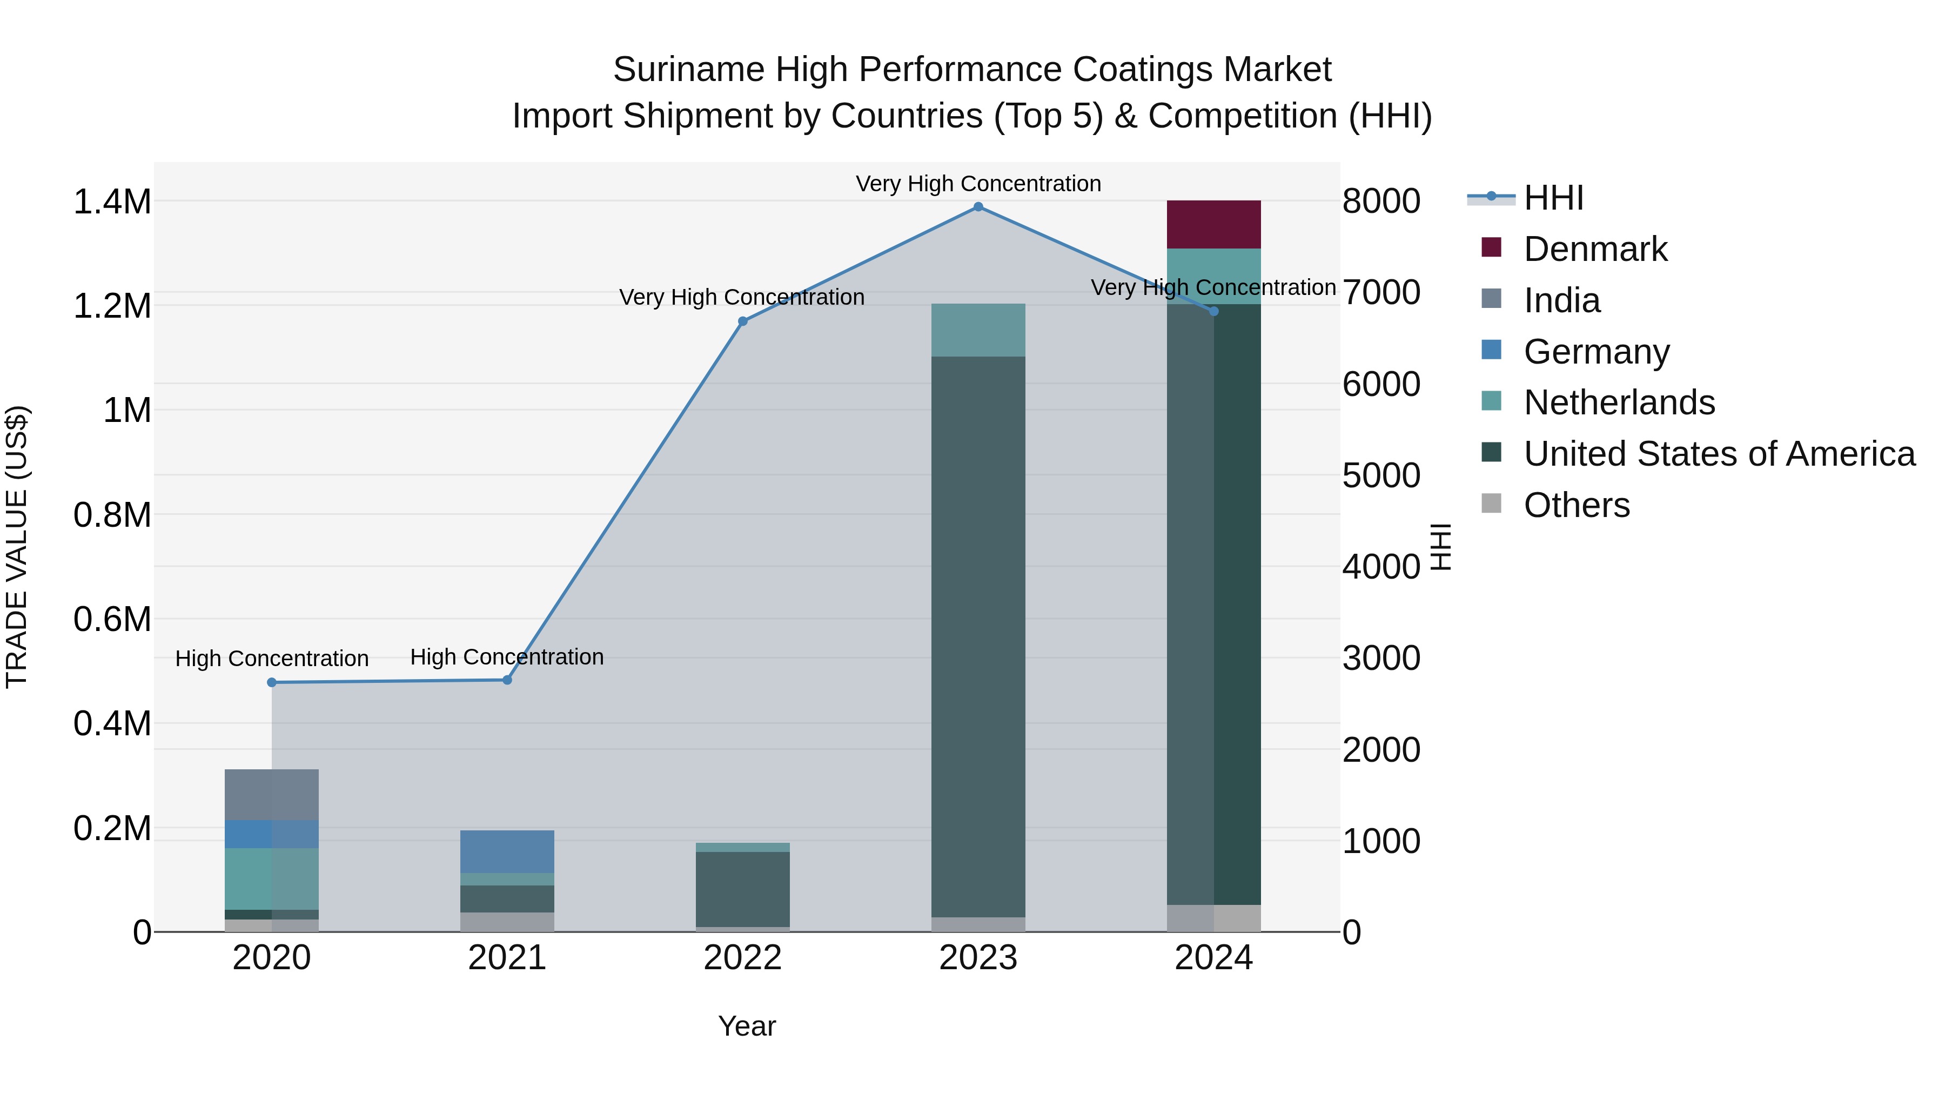Screen dimensions: 1945x1094
Task: Click the 2023 Very High Concentration annotation
Action: [978, 184]
